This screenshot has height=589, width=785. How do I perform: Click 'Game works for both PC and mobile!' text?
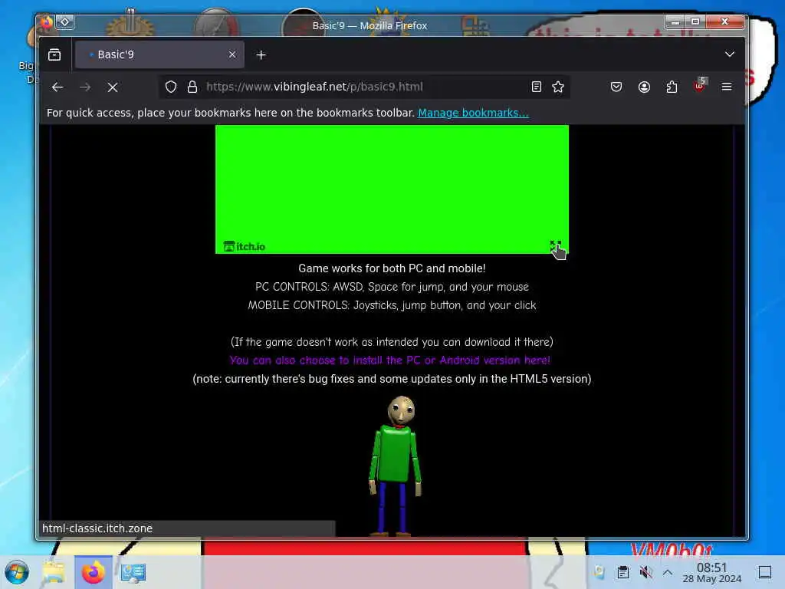coord(392,268)
